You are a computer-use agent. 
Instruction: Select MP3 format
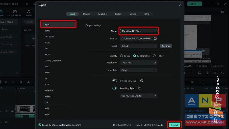(47, 108)
